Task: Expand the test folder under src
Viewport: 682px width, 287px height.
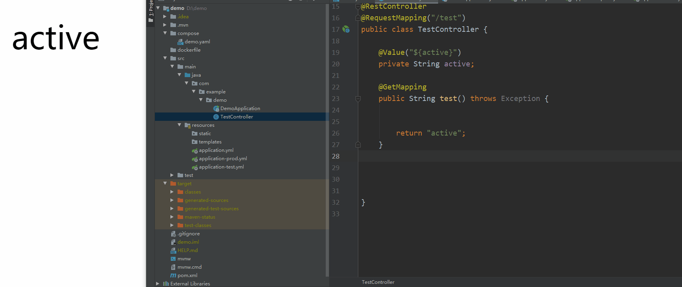Action: [x=172, y=175]
